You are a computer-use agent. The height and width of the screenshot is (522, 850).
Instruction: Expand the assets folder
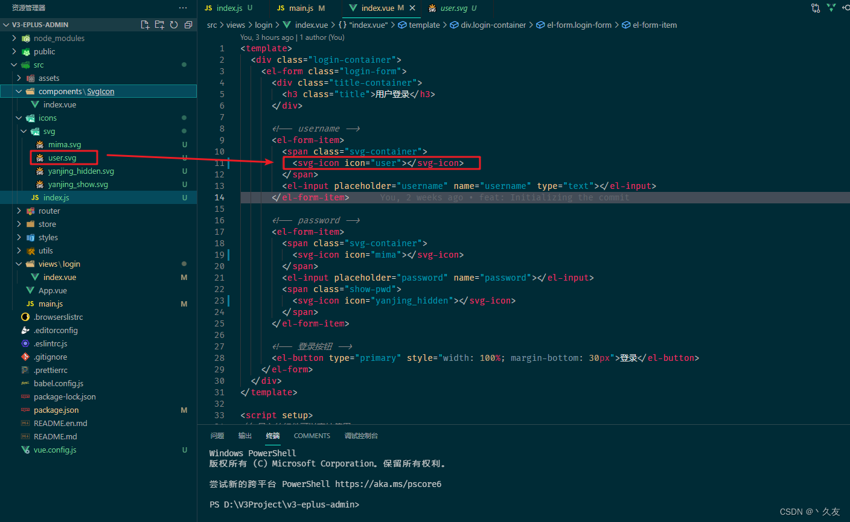click(x=19, y=78)
